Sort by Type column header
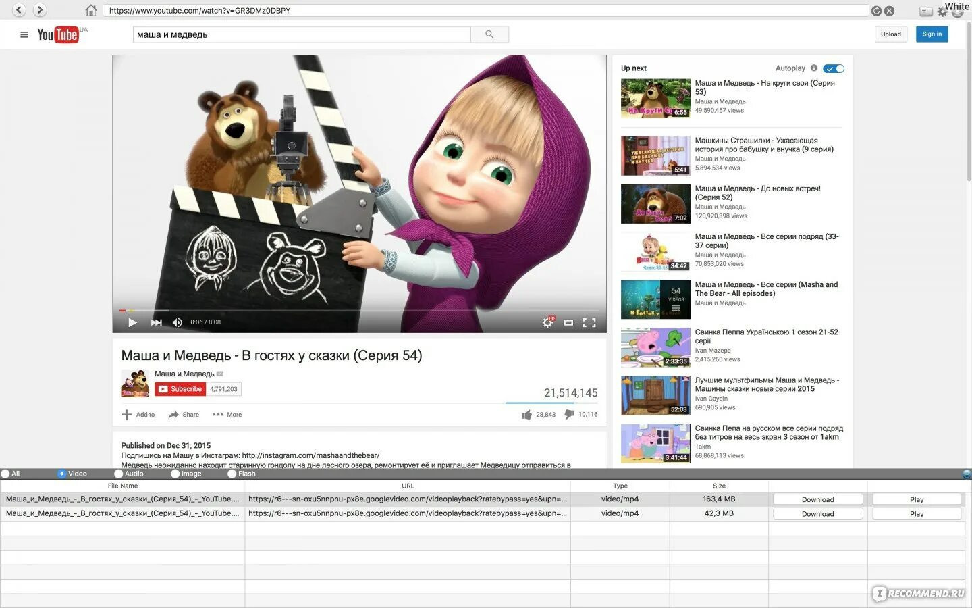Image resolution: width=972 pixels, height=608 pixels. pyautogui.click(x=620, y=486)
